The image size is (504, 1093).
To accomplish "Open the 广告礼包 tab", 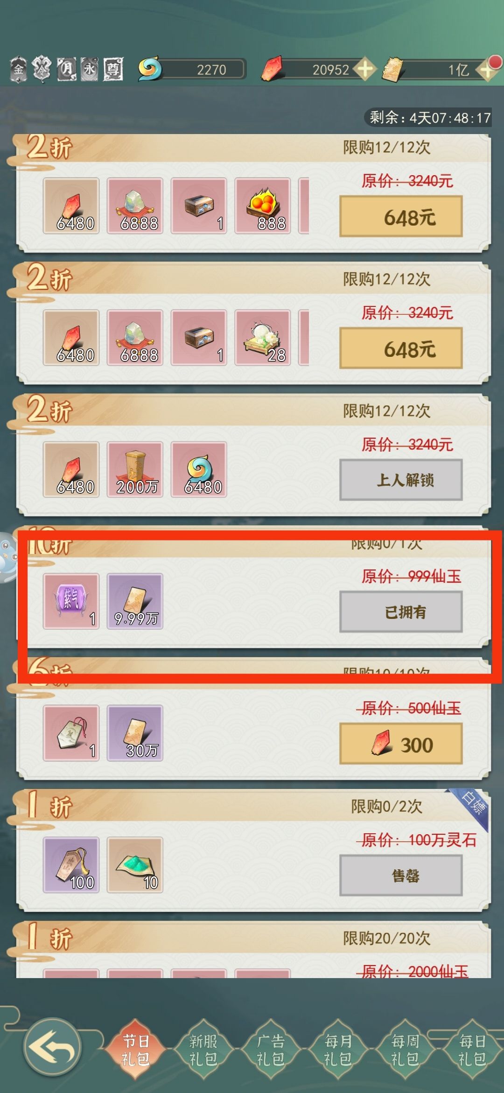I will (x=271, y=1050).
